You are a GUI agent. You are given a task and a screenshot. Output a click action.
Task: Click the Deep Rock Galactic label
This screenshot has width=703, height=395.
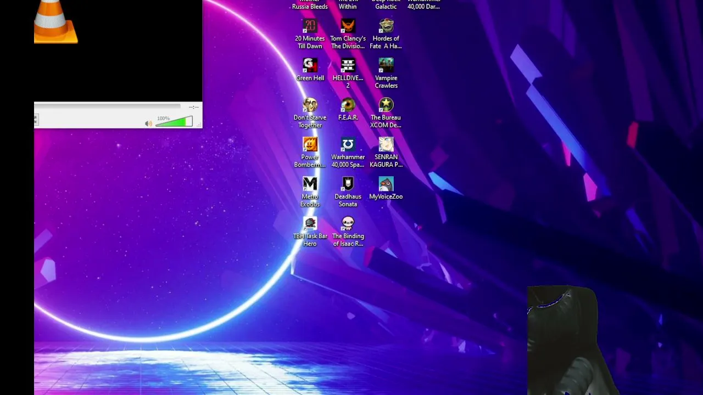point(386,5)
